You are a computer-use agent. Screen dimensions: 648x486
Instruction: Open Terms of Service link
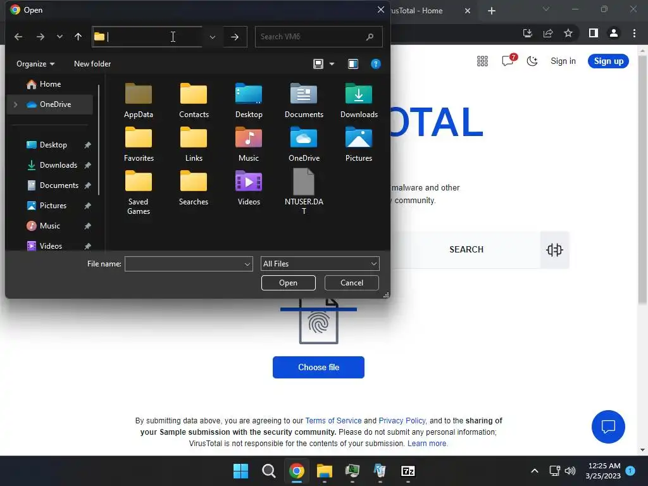pos(333,420)
